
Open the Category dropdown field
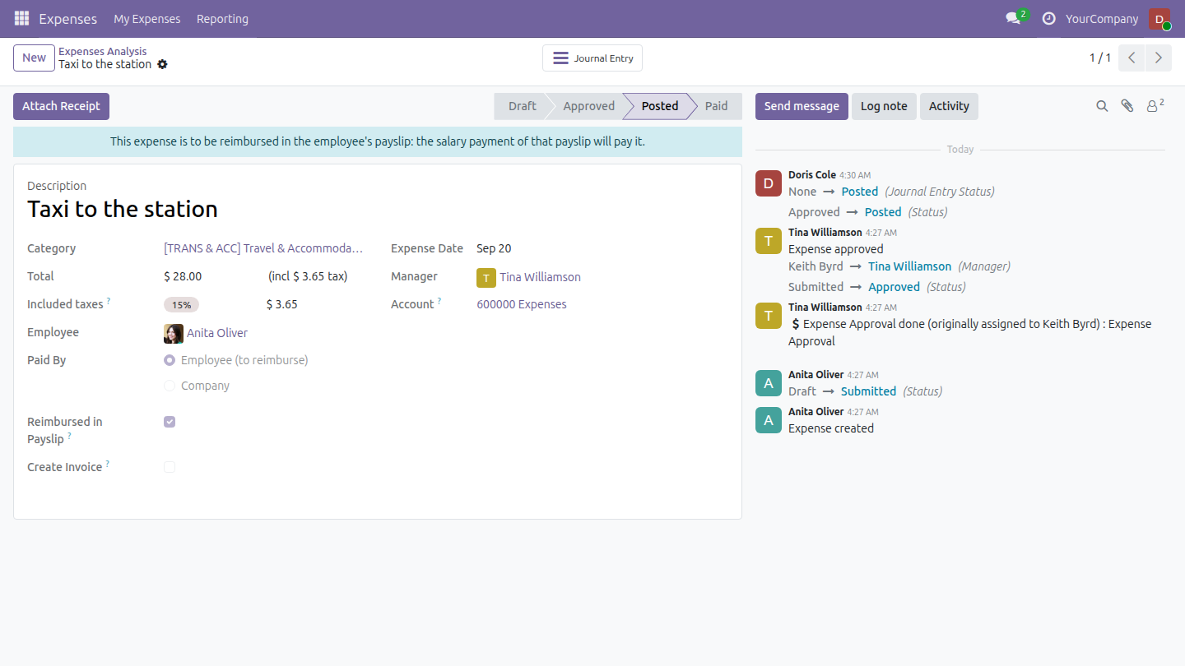pyautogui.click(x=263, y=248)
